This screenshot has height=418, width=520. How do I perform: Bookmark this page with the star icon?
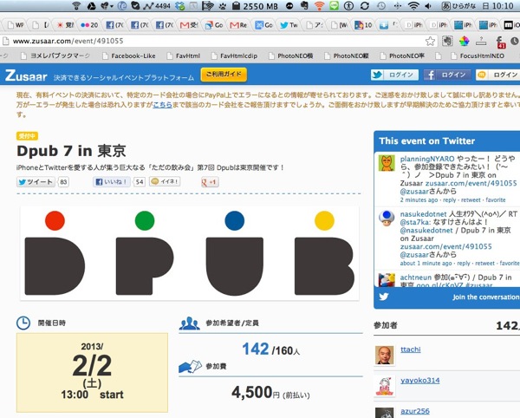click(x=430, y=41)
